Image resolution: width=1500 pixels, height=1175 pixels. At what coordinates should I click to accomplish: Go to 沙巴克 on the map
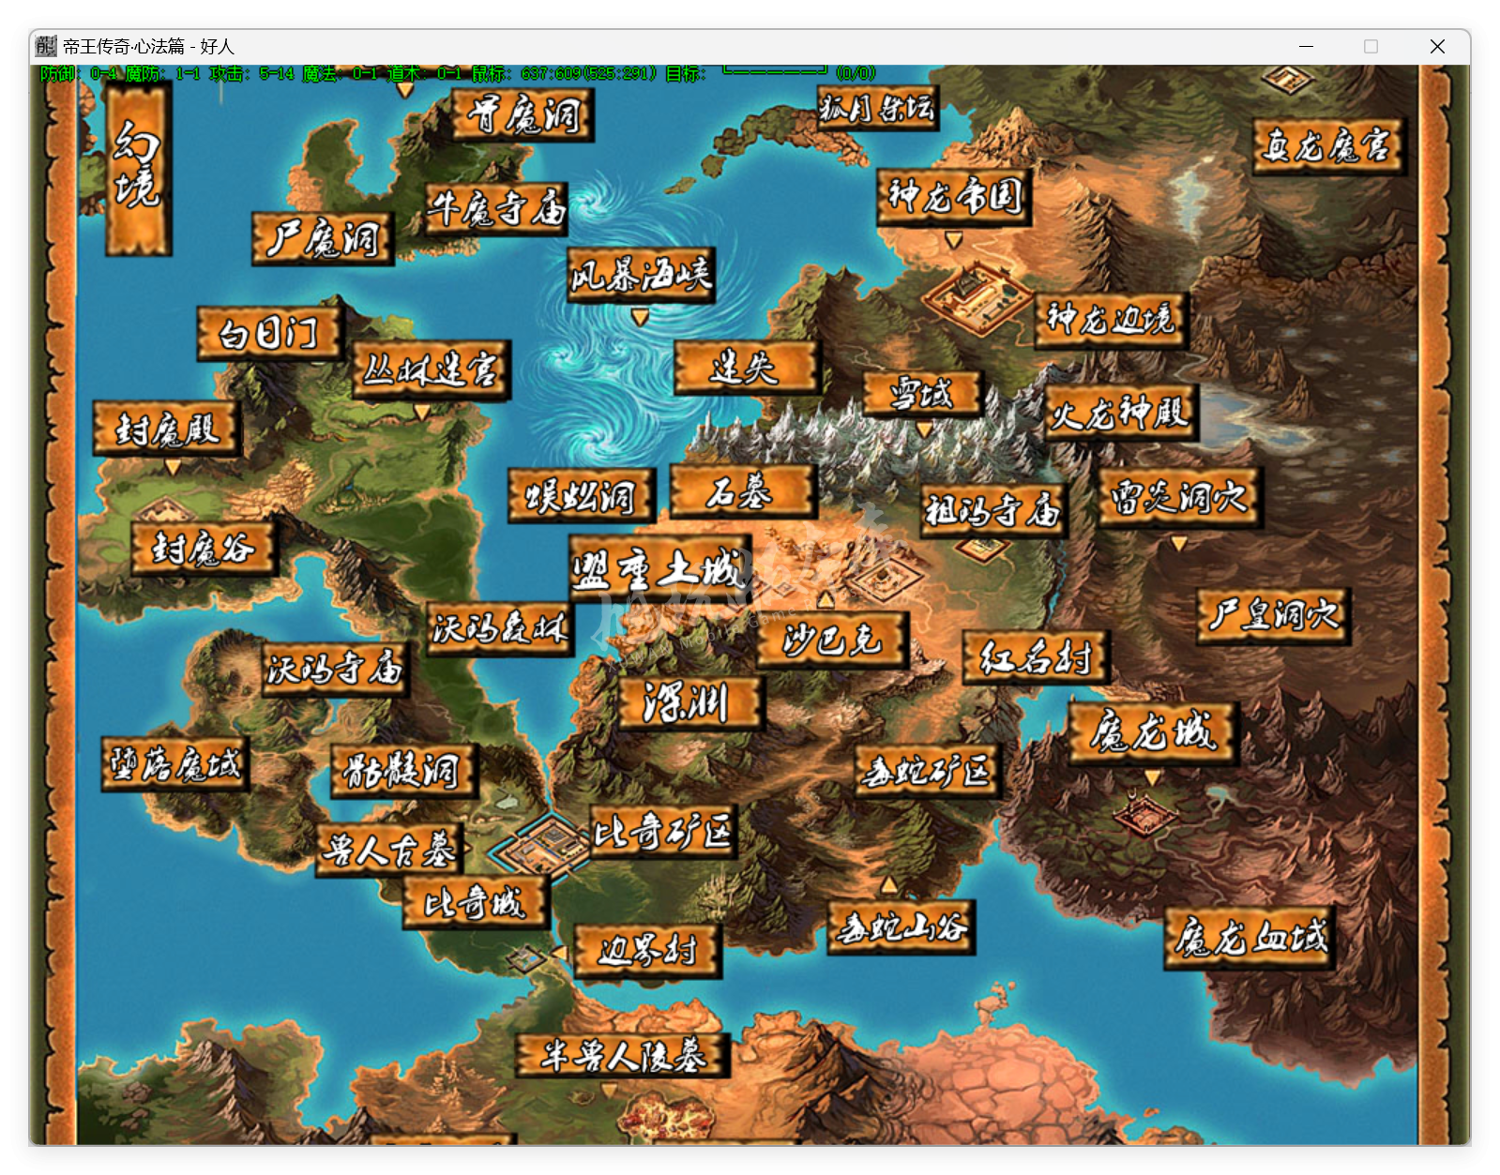(x=832, y=640)
